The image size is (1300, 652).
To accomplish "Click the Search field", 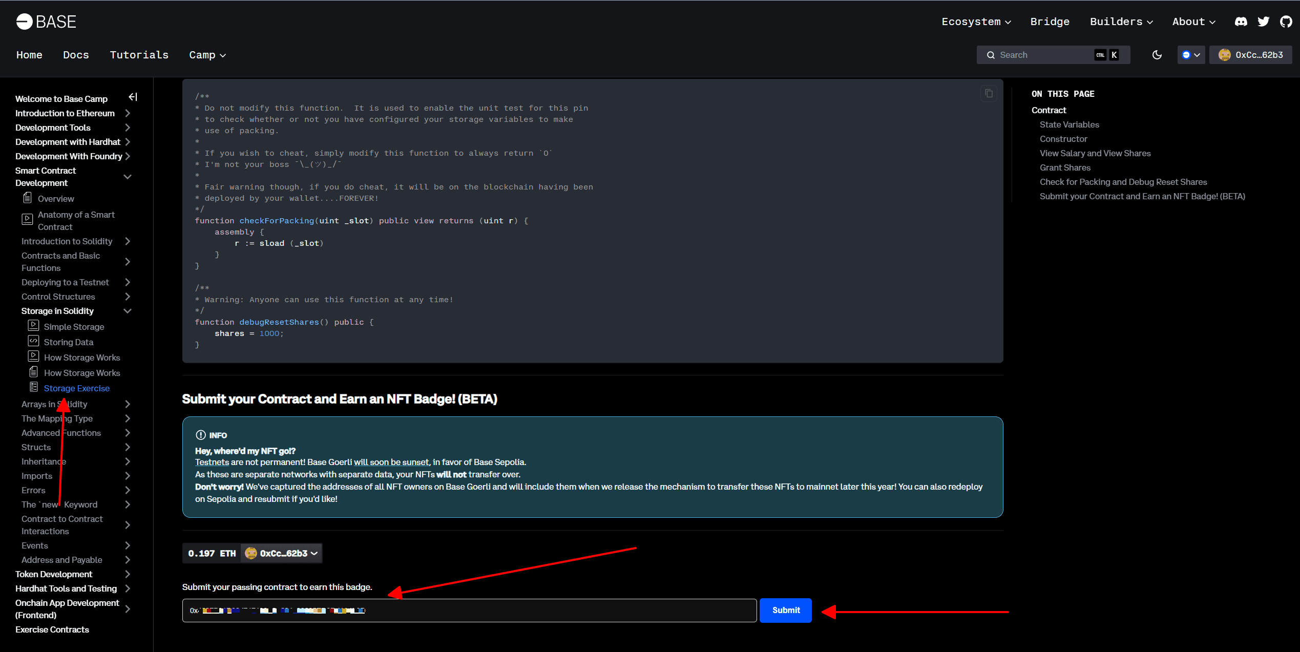I will coord(1053,55).
